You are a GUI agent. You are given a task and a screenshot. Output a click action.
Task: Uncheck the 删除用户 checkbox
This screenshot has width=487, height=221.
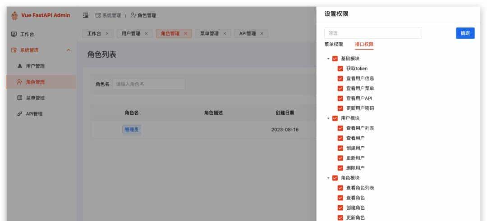340,168
